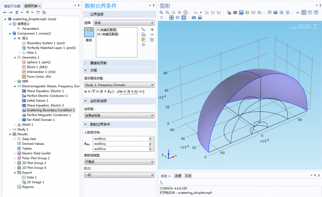322x197 pixels.
Task: Click the -ewfd.ny input field
Action: pyautogui.click(x=121, y=144)
